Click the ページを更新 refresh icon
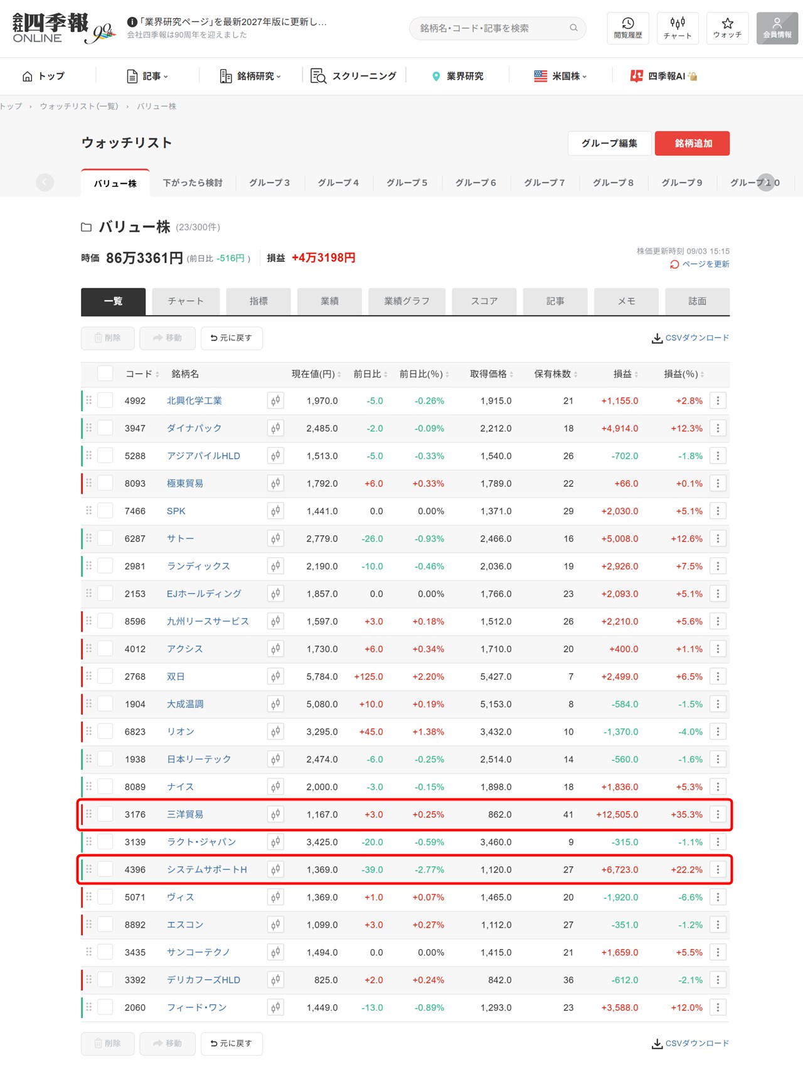Image resolution: width=803 pixels, height=1074 pixels. click(x=674, y=264)
